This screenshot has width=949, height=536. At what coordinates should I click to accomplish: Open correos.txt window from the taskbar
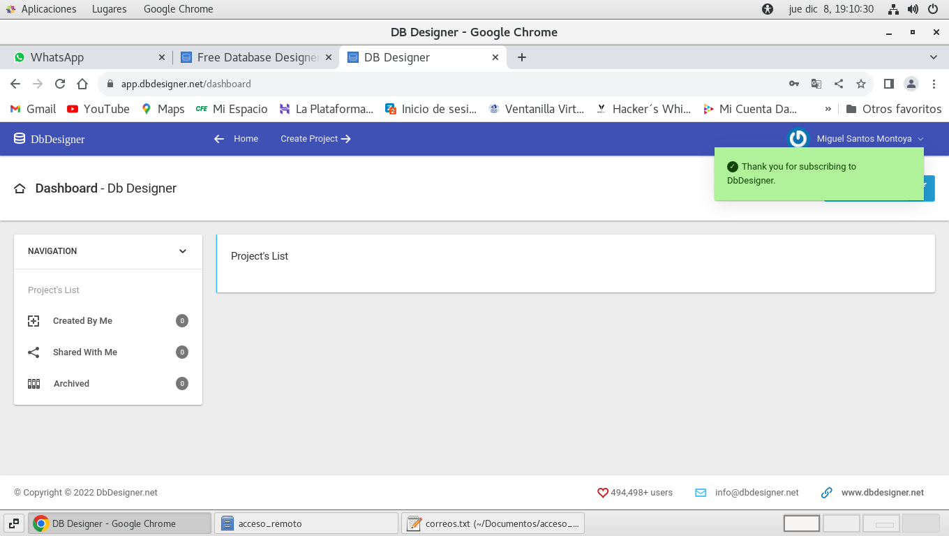pyautogui.click(x=493, y=523)
